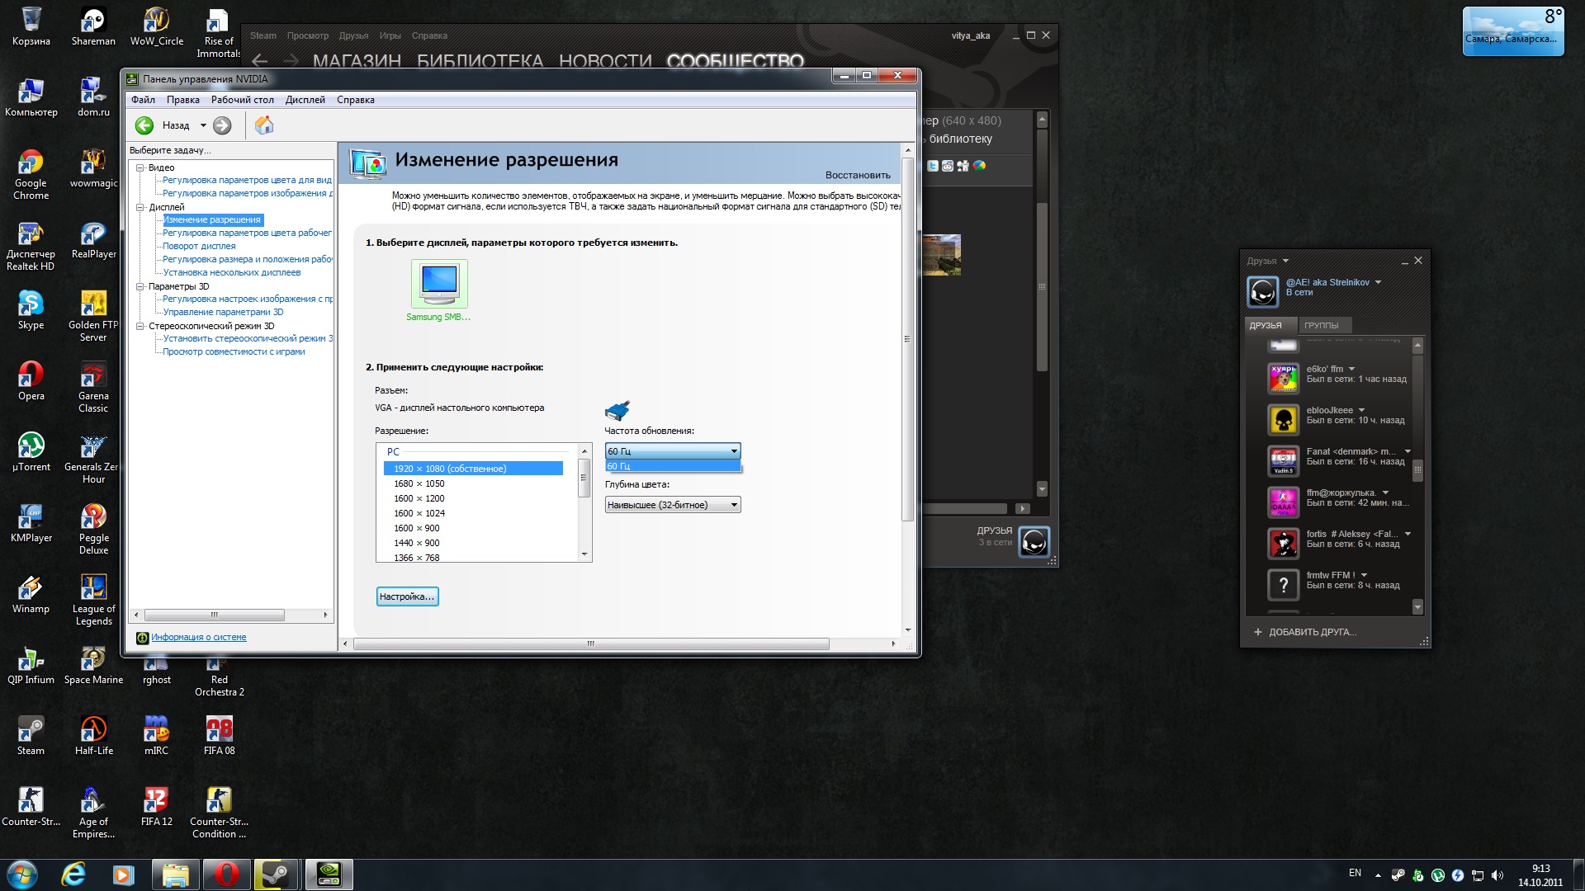Image resolution: width=1585 pixels, height=891 pixels.
Task: Select 1680 × 1050 resolution
Action: pos(419,483)
